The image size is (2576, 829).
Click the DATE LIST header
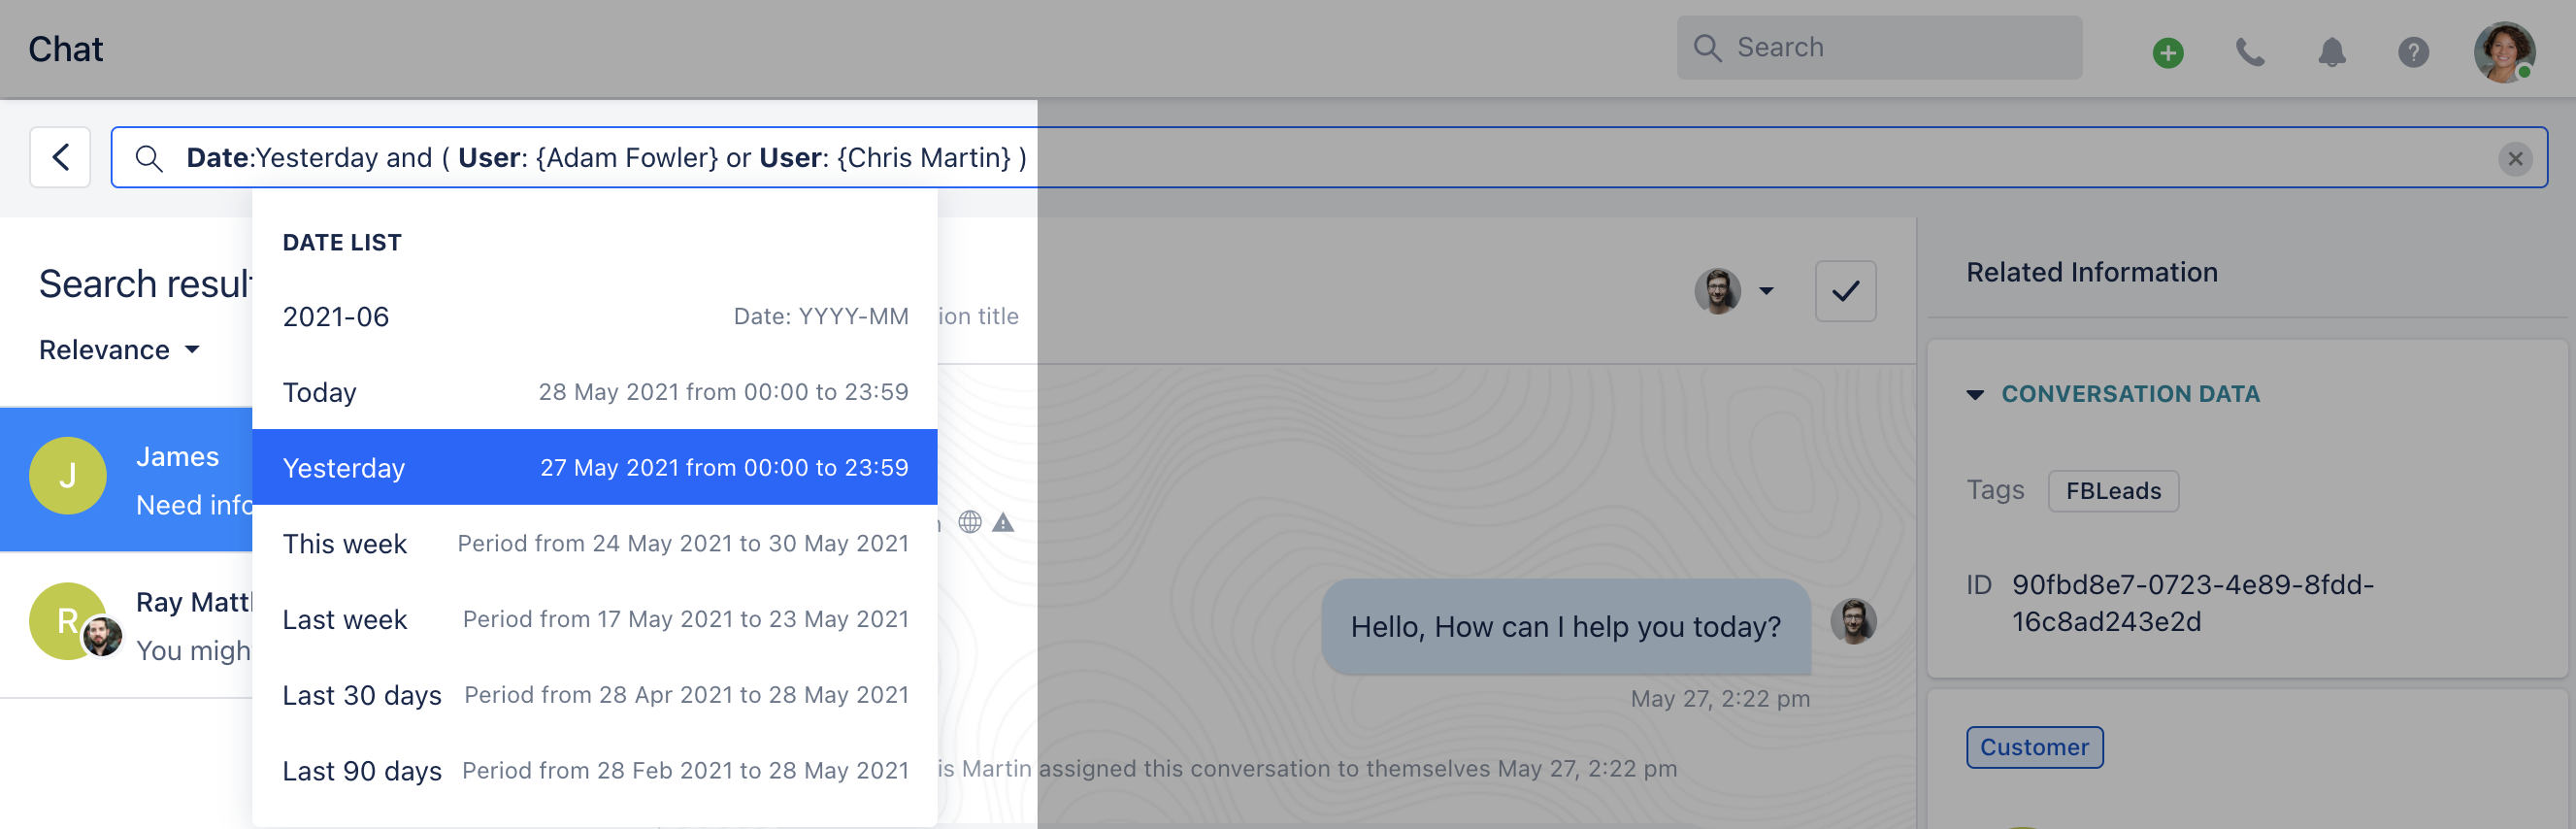(x=342, y=243)
